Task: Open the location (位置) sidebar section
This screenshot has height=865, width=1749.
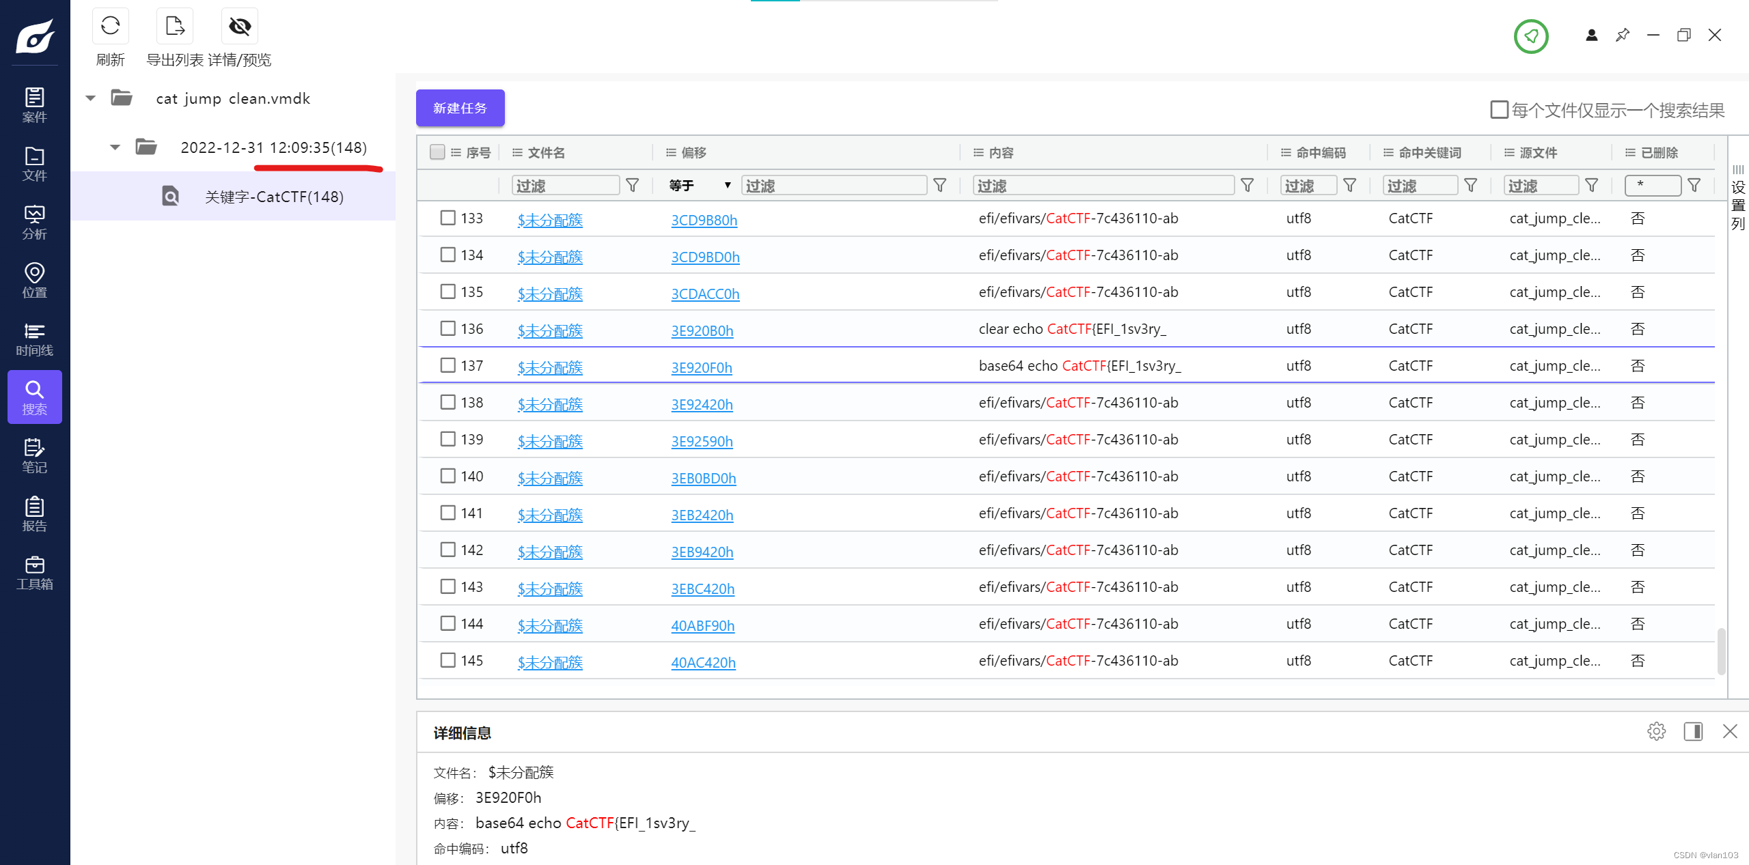Action: click(x=34, y=281)
